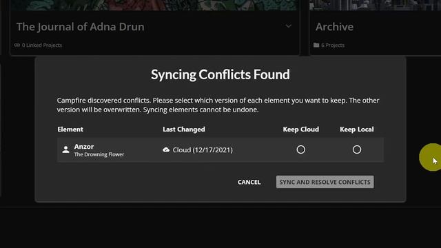
Task: Click The Drowning Flower subtitle
Action: (x=99, y=154)
